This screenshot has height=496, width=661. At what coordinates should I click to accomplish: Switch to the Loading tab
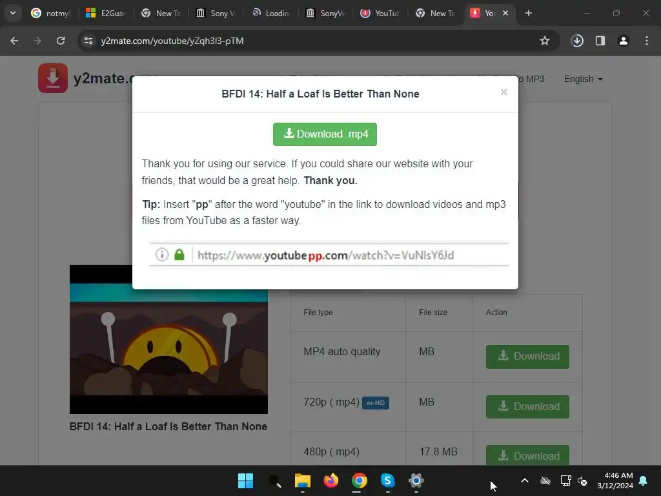pyautogui.click(x=270, y=14)
